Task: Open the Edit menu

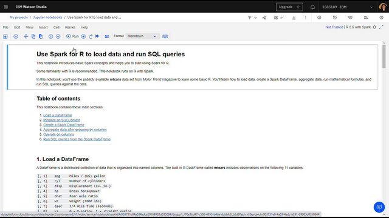Action: (17, 27)
